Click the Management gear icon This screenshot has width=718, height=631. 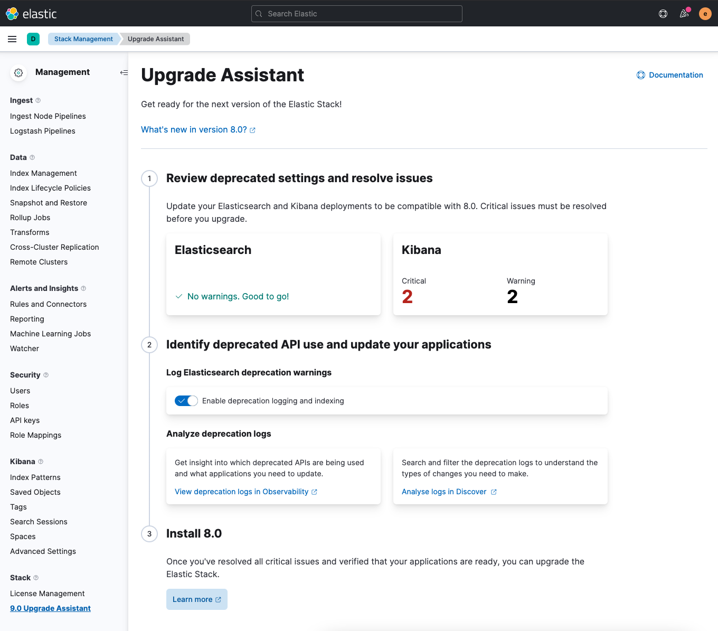tap(18, 73)
